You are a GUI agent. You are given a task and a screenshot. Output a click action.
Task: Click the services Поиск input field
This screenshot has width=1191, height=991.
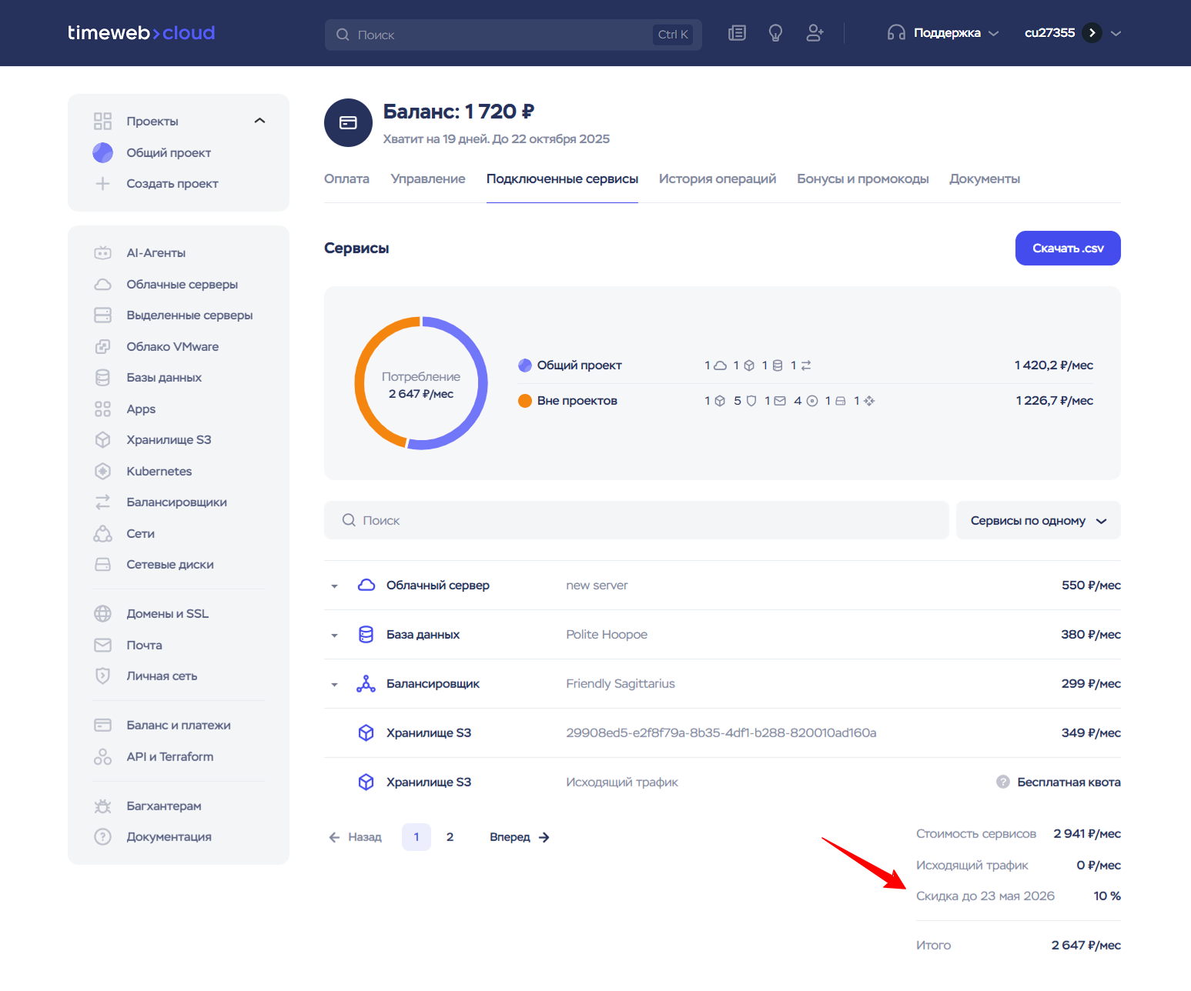click(636, 521)
